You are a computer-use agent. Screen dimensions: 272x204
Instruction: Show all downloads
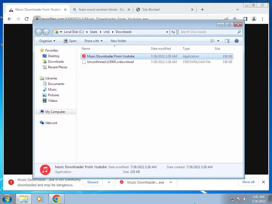[x=248, y=182]
